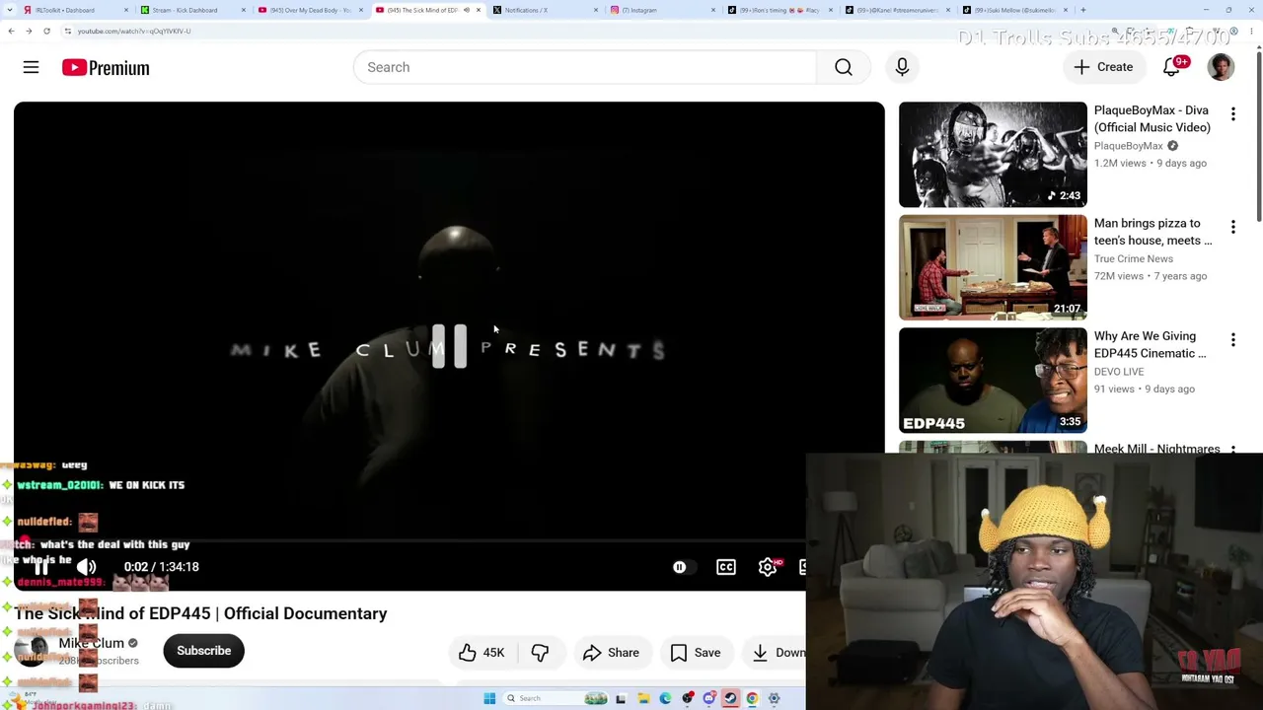This screenshot has height=710, width=1263.
Task: Open Steam from the taskbar
Action: 730,698
